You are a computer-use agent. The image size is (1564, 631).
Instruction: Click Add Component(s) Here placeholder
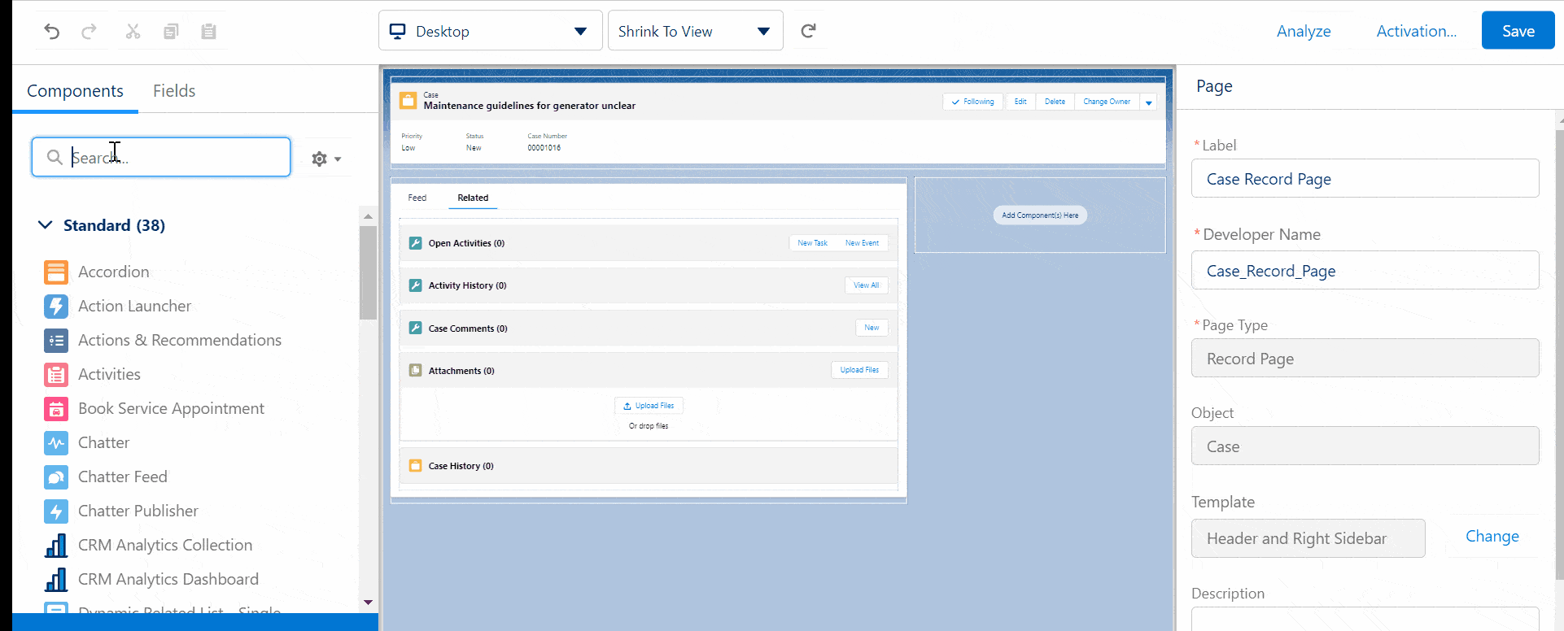(1040, 215)
